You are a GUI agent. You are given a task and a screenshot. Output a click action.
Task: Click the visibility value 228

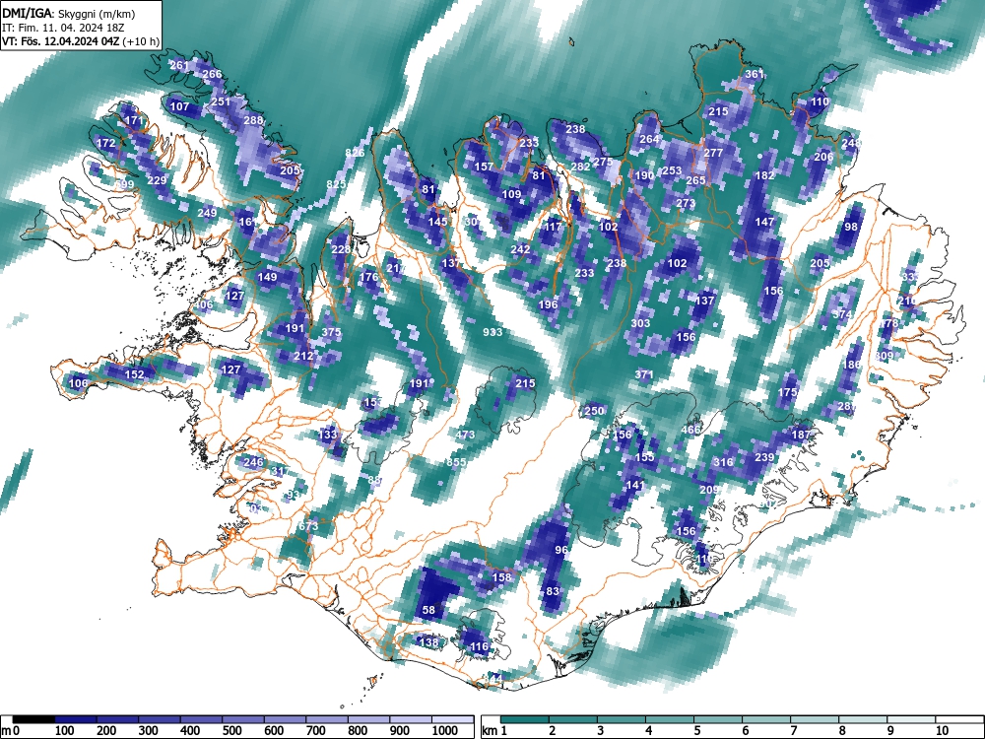[x=341, y=249]
